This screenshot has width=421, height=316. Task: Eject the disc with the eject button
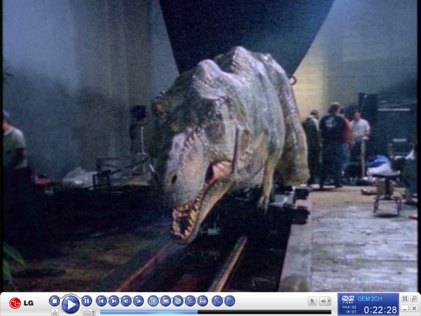[55, 312]
